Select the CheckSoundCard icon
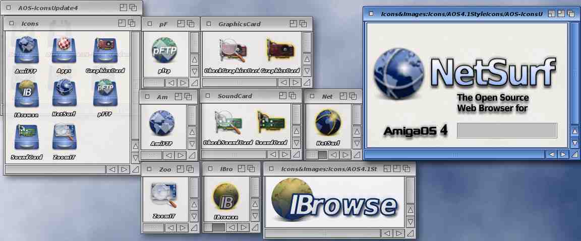581x241 pixels. pyautogui.click(x=228, y=128)
